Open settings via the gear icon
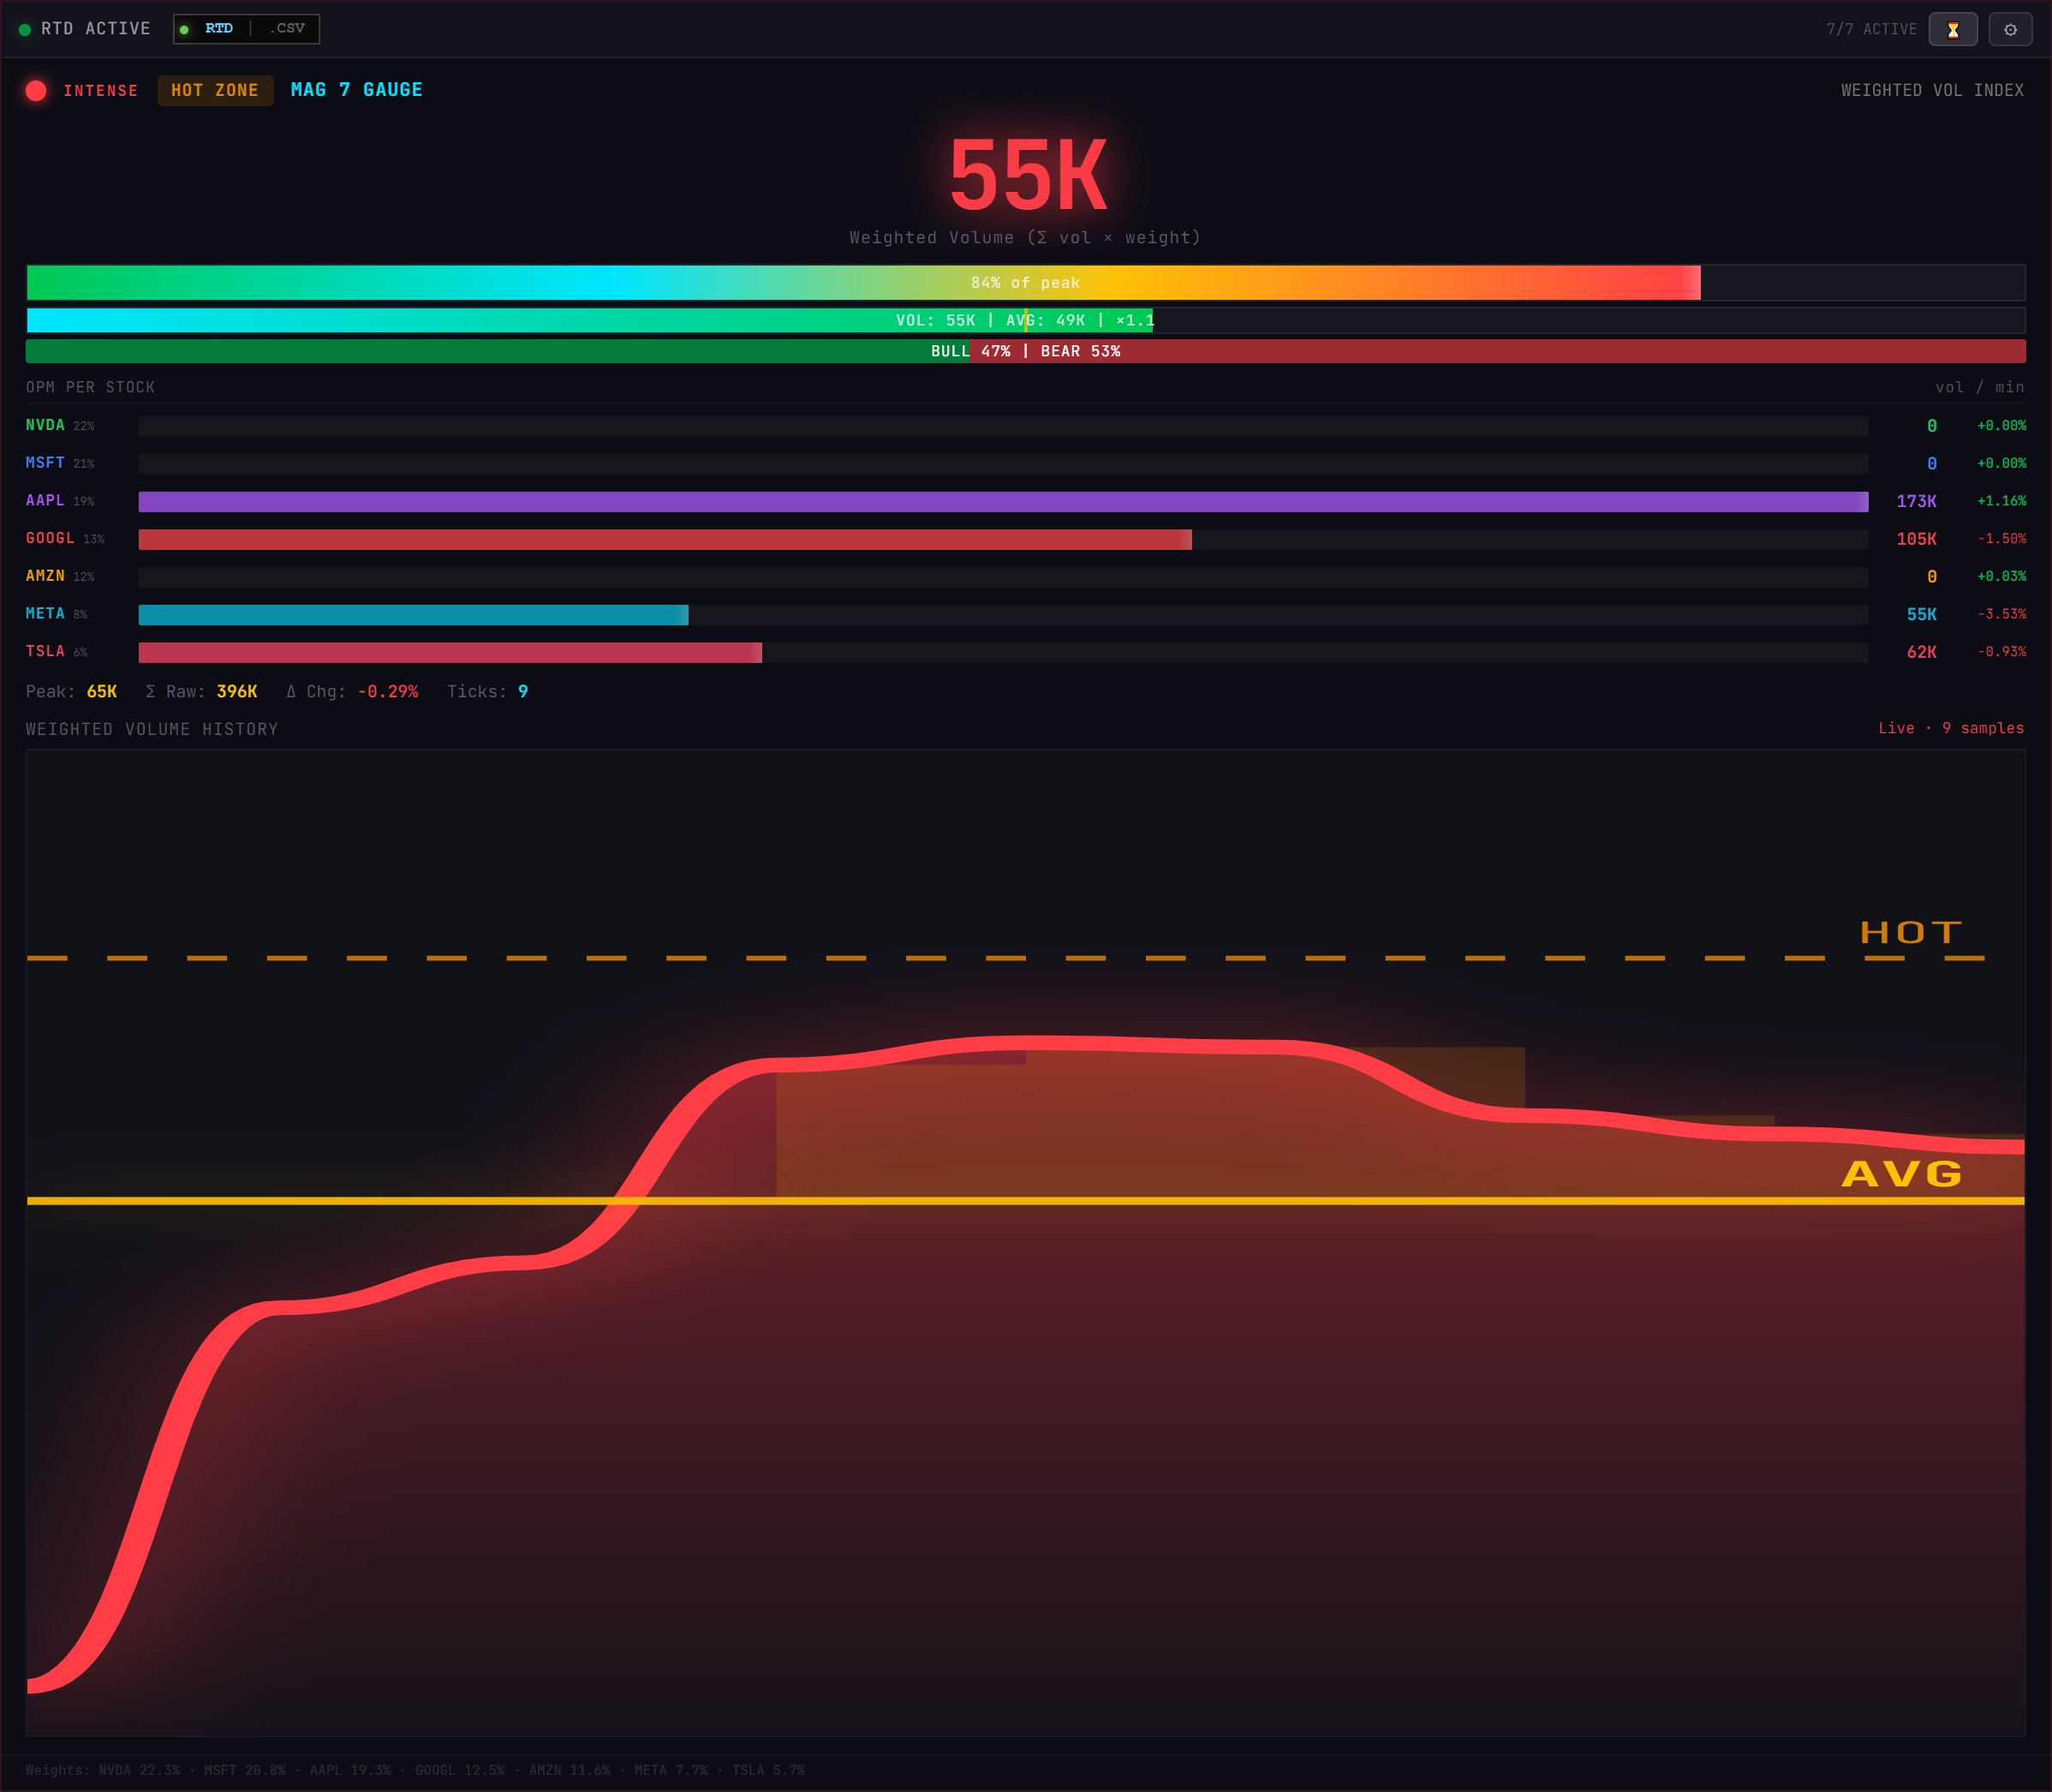This screenshot has width=2052, height=1792. (2010, 29)
